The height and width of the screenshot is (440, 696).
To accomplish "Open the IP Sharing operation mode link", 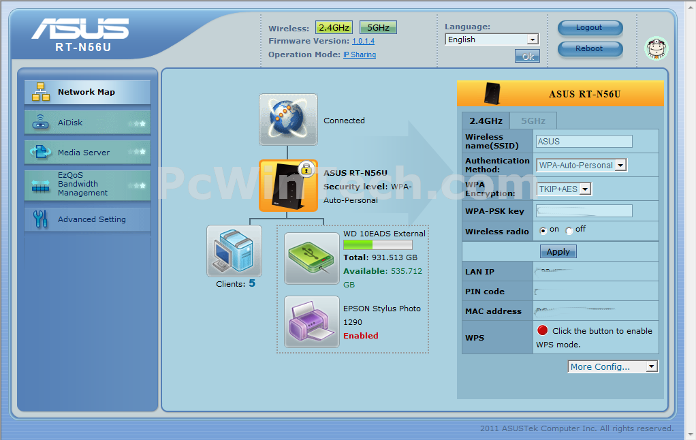I will [360, 54].
